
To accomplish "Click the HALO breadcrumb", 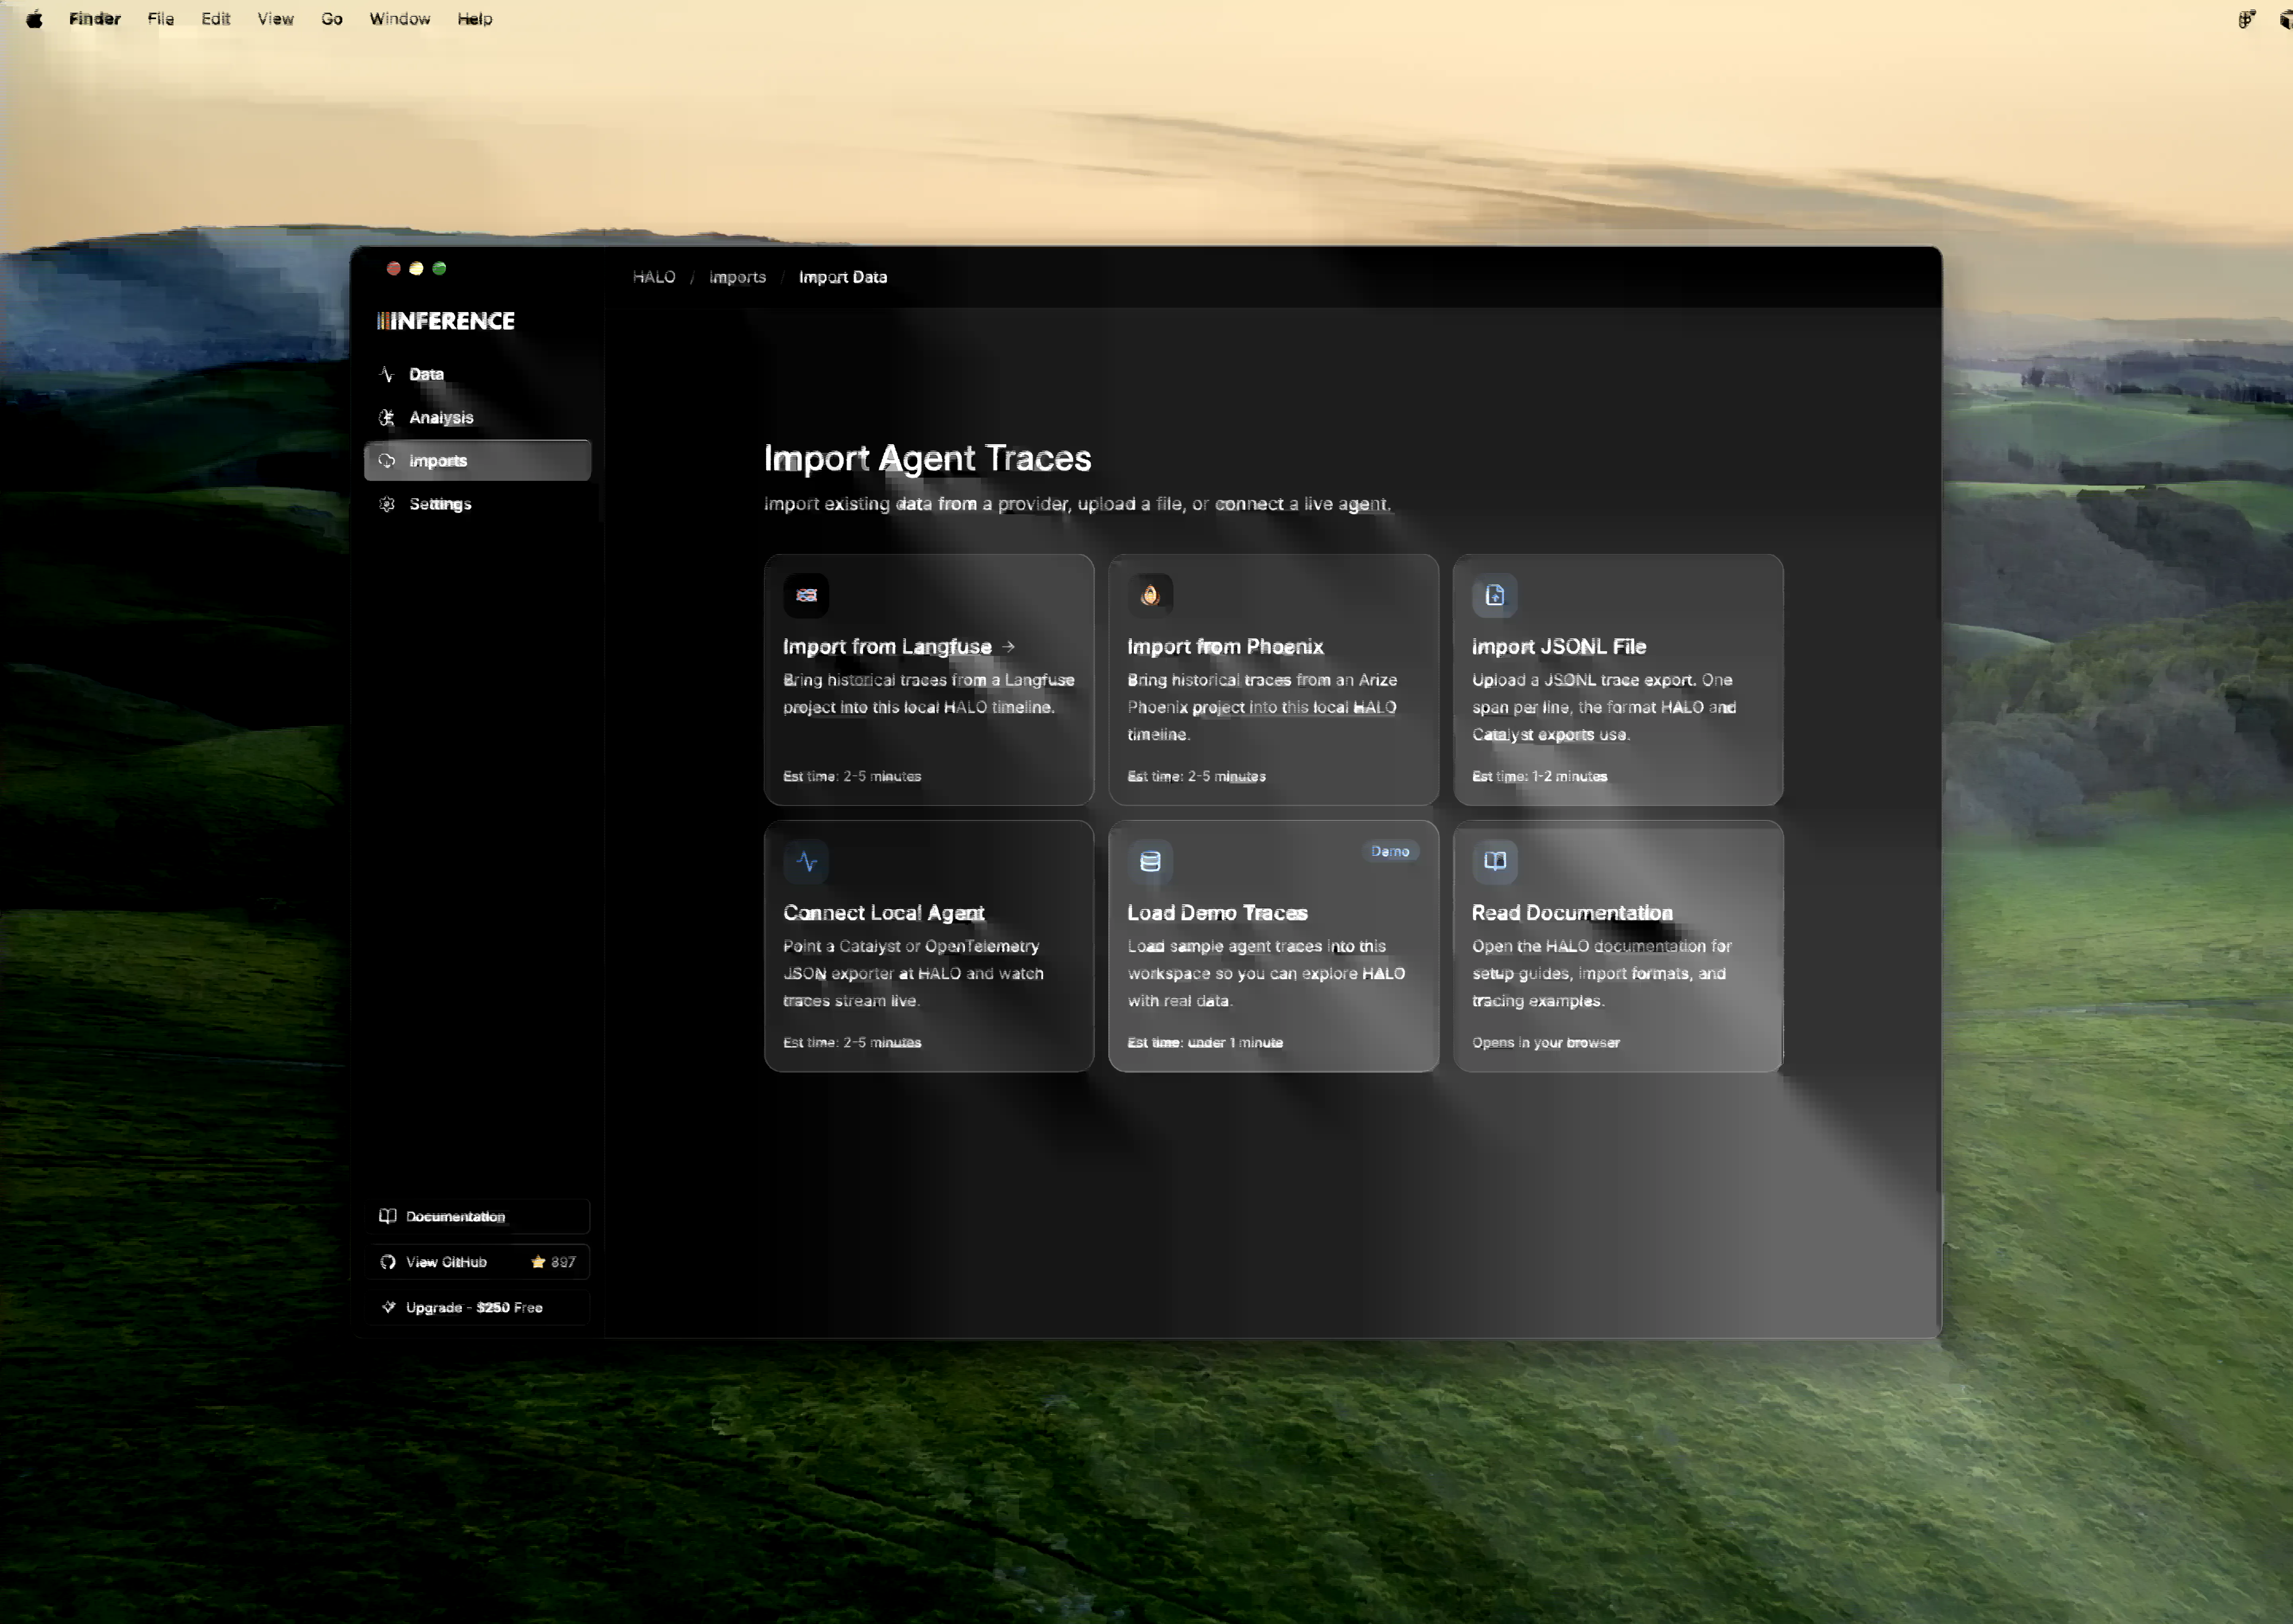I will (654, 277).
